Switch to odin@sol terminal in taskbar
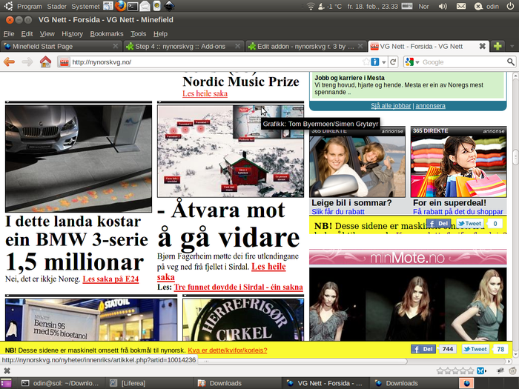 coord(60,383)
